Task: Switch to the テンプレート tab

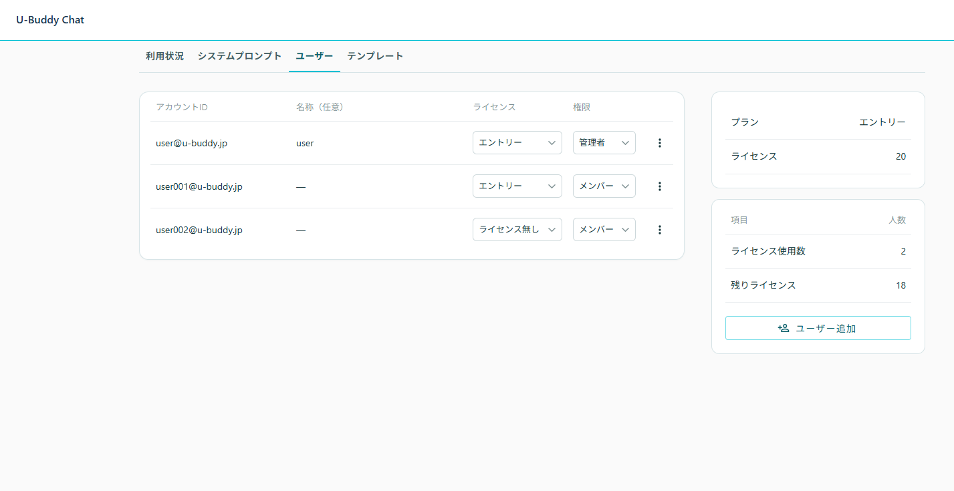Action: (x=375, y=56)
